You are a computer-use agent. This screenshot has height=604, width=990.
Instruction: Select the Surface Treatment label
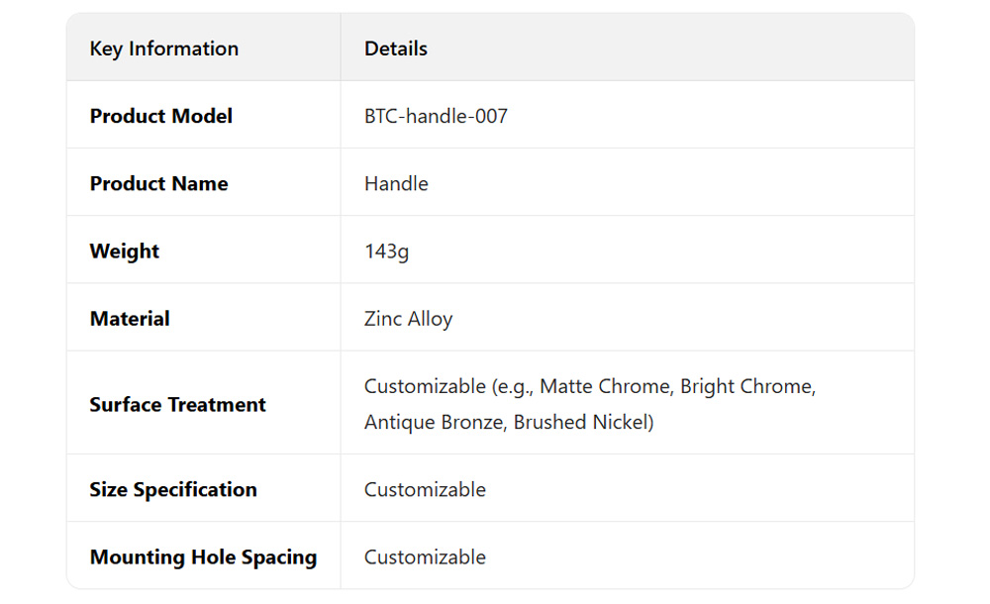pos(178,404)
